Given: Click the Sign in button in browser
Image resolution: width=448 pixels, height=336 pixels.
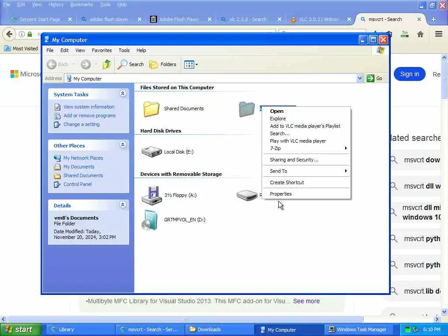Looking at the screenshot, I should 409,74.
